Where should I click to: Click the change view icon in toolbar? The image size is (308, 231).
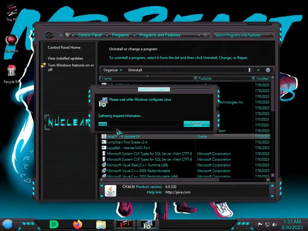point(251,70)
